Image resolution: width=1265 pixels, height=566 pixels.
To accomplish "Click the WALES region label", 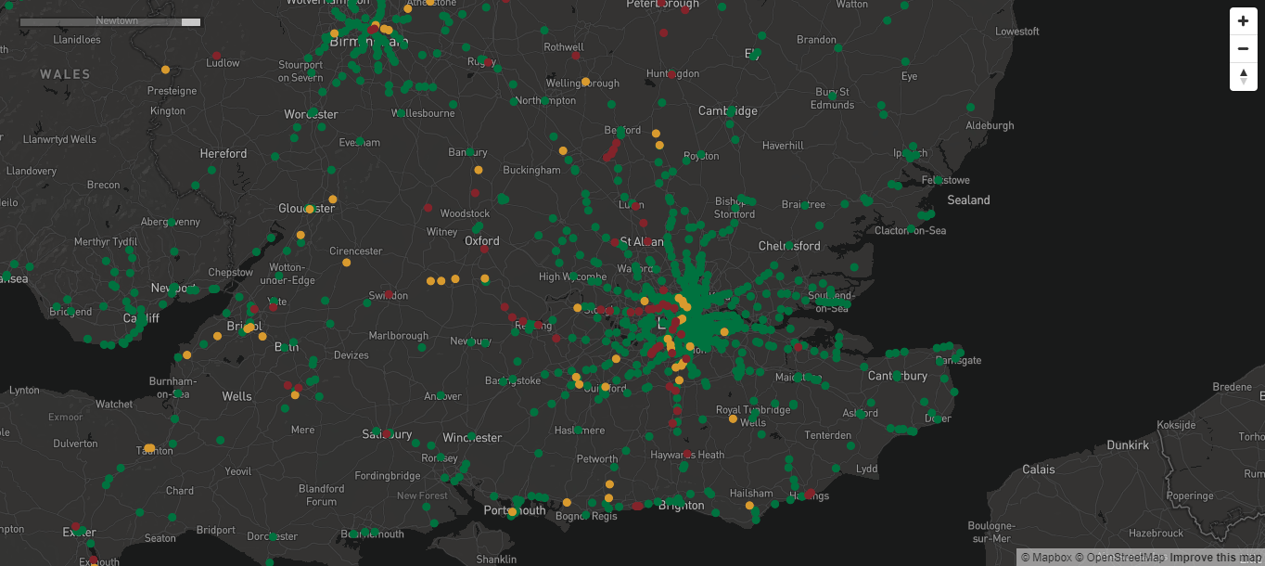I will [x=65, y=74].
